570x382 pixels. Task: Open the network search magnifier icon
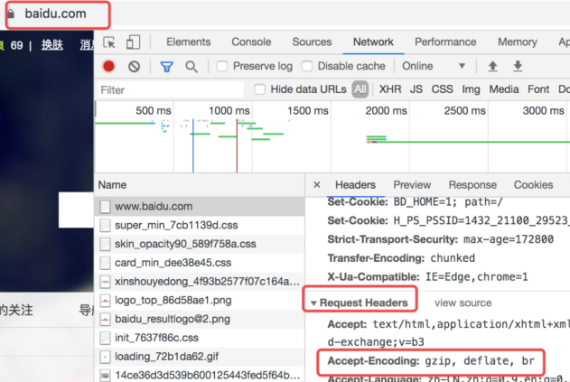tap(192, 67)
